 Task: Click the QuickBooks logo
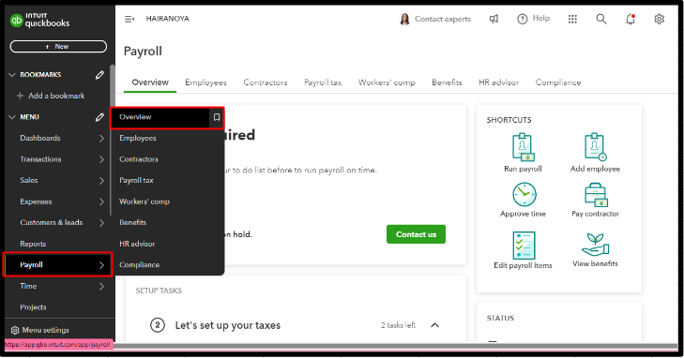39,20
